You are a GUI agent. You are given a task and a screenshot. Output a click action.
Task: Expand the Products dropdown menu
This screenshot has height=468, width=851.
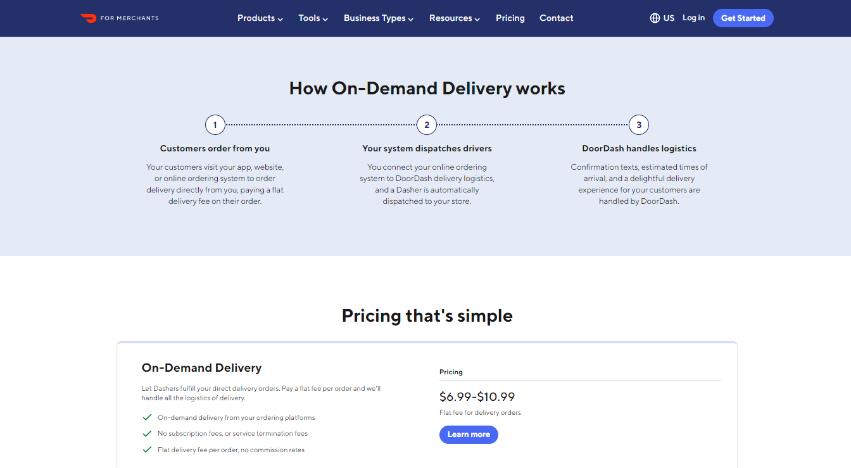260,18
